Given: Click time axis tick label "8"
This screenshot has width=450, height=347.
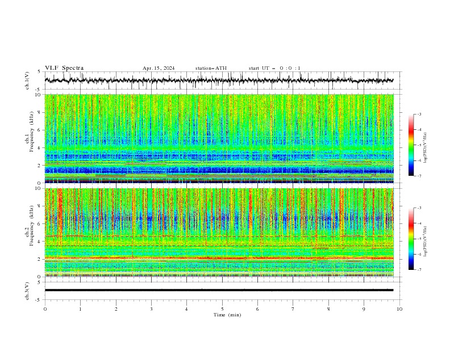Looking at the screenshot, I should 328,309.
